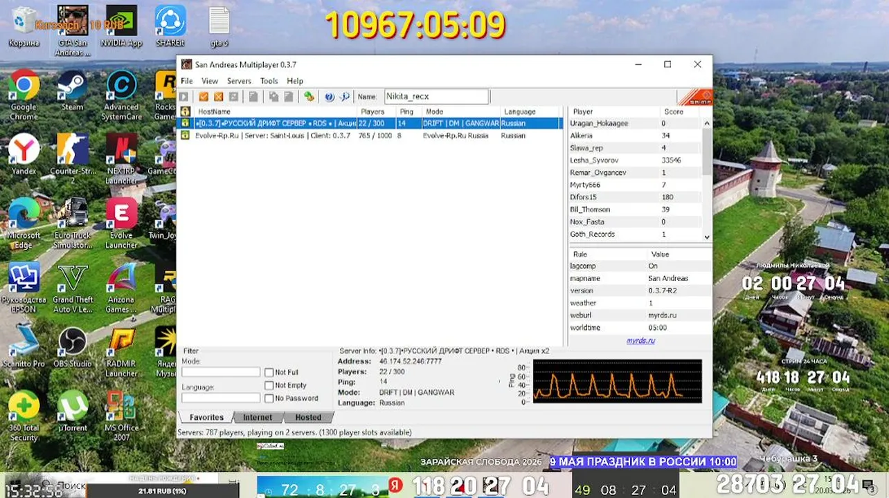Select the Steam desktop icon
Screen dimensions: 889x498
click(x=72, y=91)
